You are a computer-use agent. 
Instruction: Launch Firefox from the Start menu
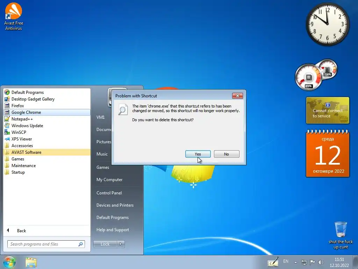(x=47, y=106)
